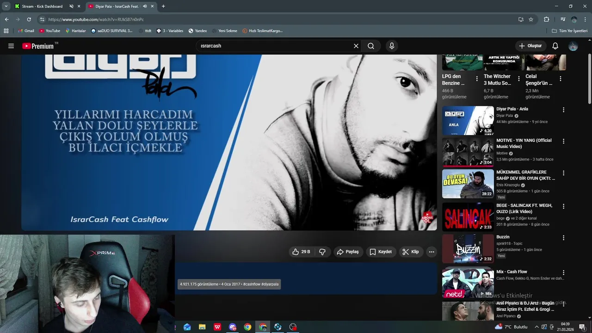Click the #cashflow hashtag

tap(252, 284)
